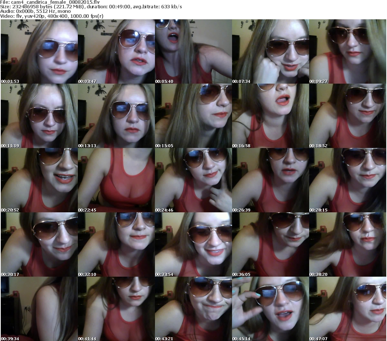
Task: Click the 00:20:52 thumbnail
Action: [39, 180]
